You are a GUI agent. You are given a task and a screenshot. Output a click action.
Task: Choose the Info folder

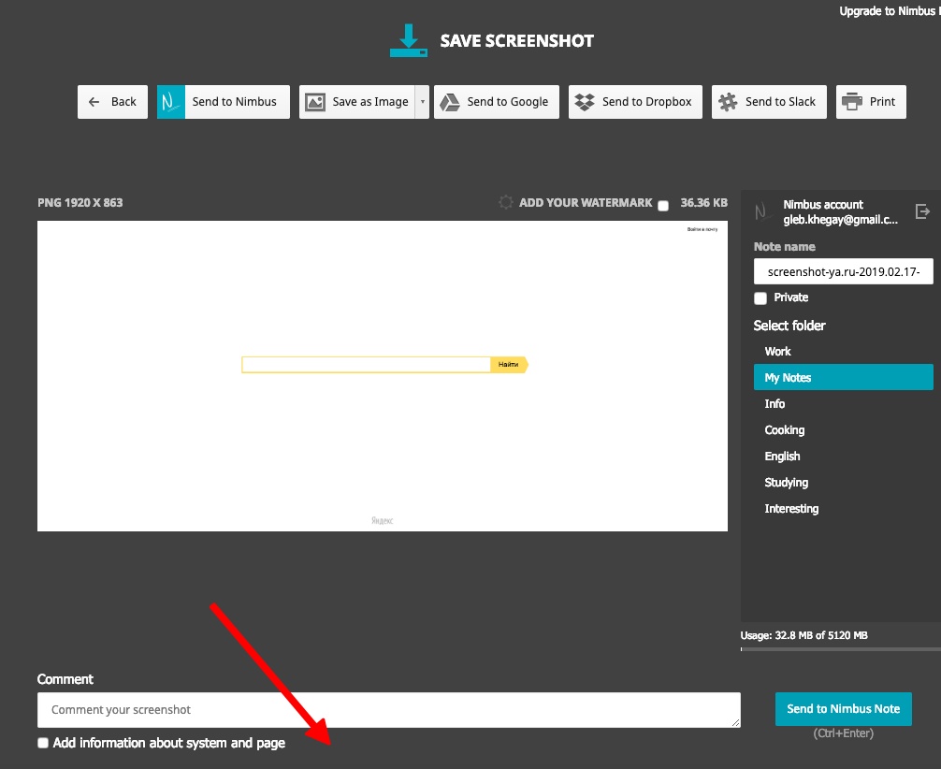(843, 404)
